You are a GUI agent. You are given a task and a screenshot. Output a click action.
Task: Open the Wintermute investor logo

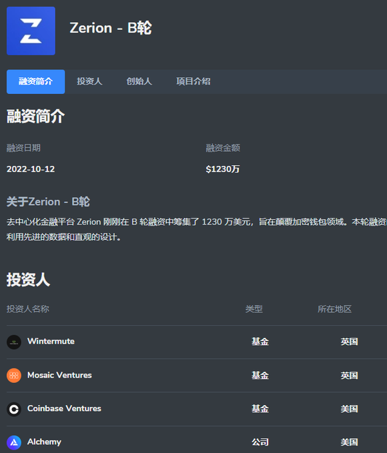point(14,342)
